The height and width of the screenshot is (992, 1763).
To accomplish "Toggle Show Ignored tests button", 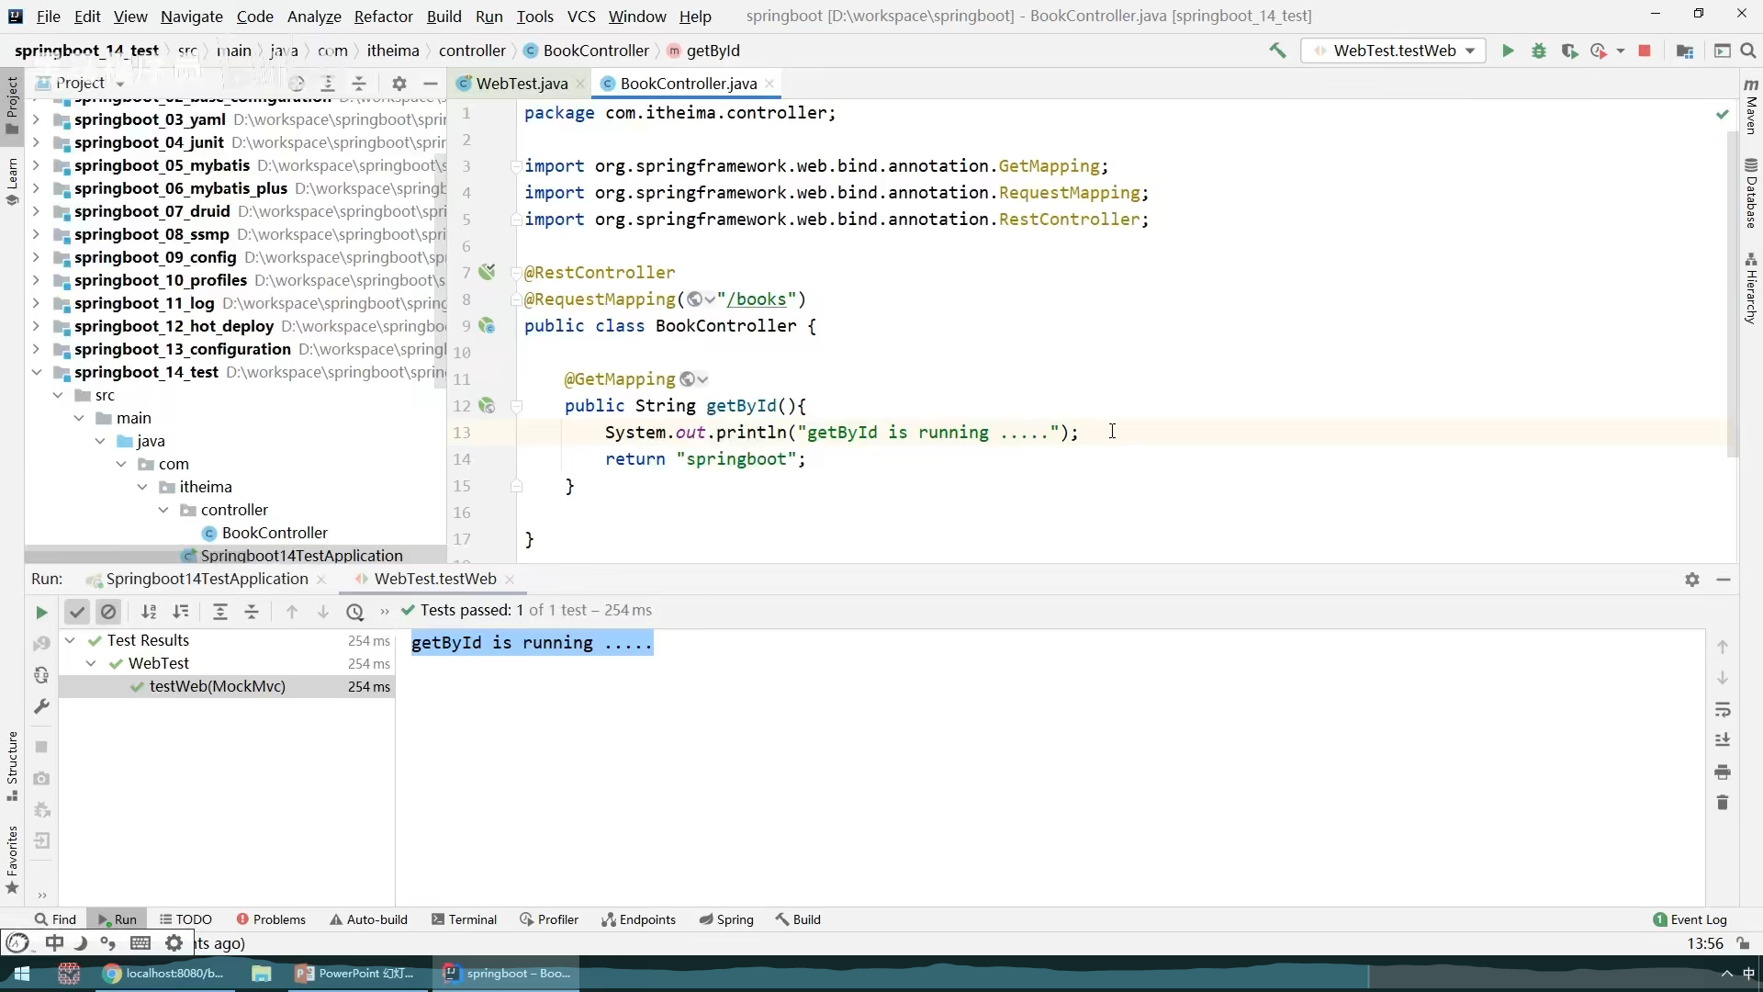I will pyautogui.click(x=108, y=612).
